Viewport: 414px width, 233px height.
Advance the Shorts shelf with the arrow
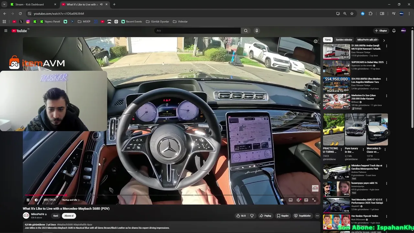tap(387, 133)
